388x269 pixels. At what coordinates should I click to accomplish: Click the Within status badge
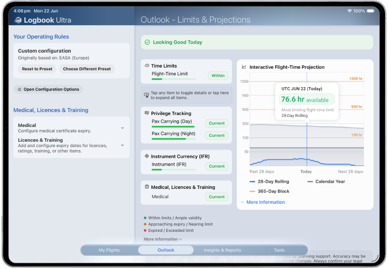pyautogui.click(x=218, y=76)
